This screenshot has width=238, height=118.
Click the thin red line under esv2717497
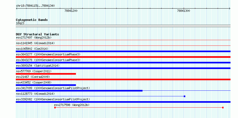click(x=123, y=40)
